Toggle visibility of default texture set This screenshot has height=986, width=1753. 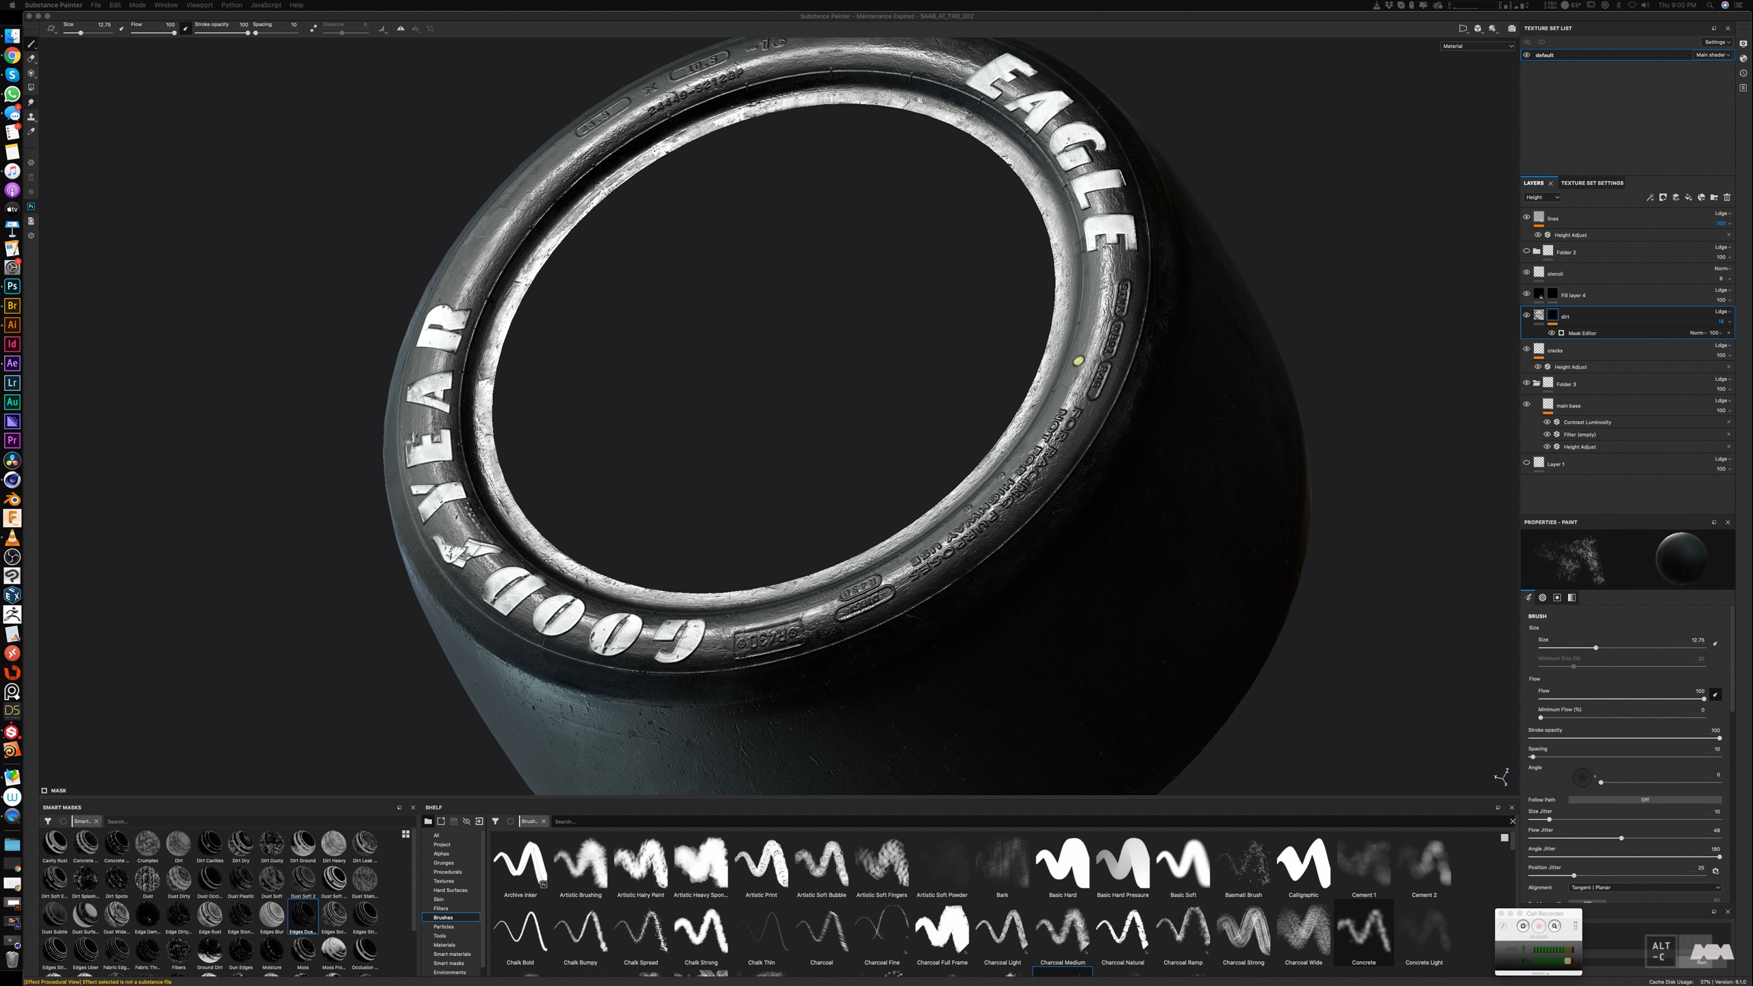(1527, 55)
